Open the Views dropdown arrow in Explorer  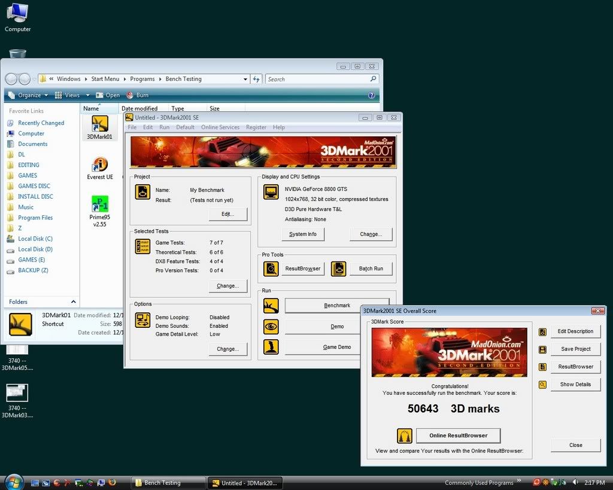pos(87,95)
